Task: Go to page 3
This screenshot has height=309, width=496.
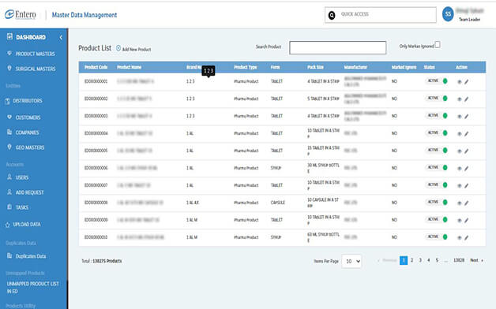Action: point(420,260)
